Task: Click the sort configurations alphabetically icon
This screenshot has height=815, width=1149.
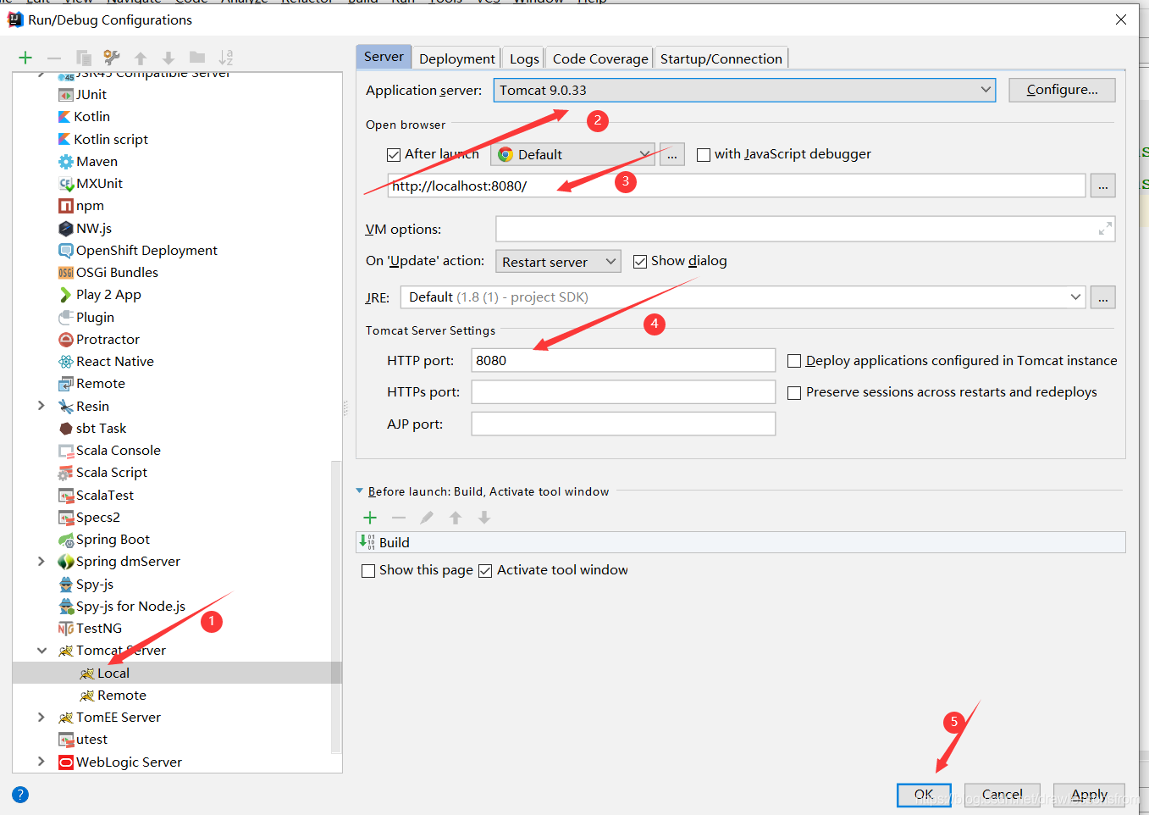Action: (225, 58)
